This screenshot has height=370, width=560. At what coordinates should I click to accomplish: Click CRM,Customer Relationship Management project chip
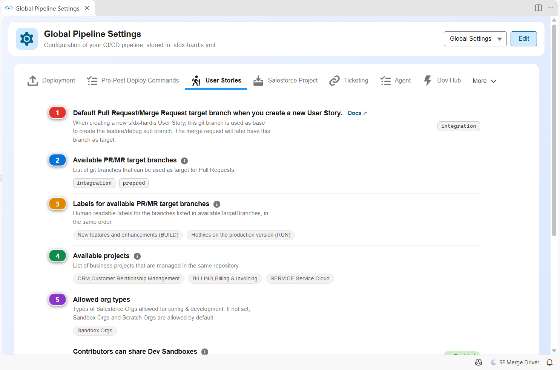point(129,279)
